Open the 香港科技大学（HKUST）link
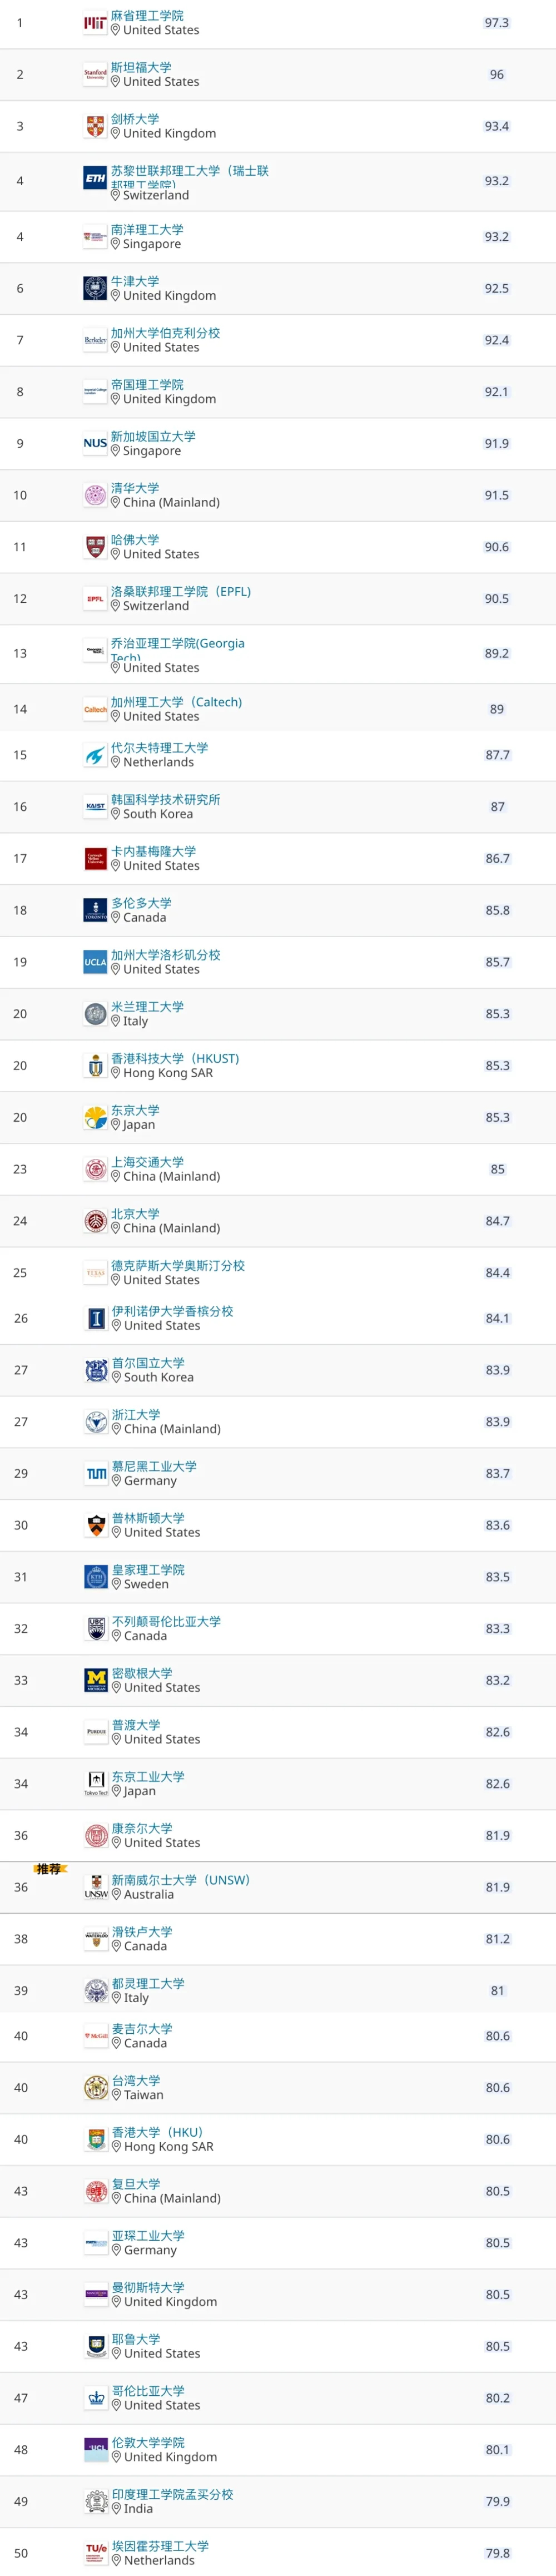The height and width of the screenshot is (2576, 556). click(x=175, y=1058)
